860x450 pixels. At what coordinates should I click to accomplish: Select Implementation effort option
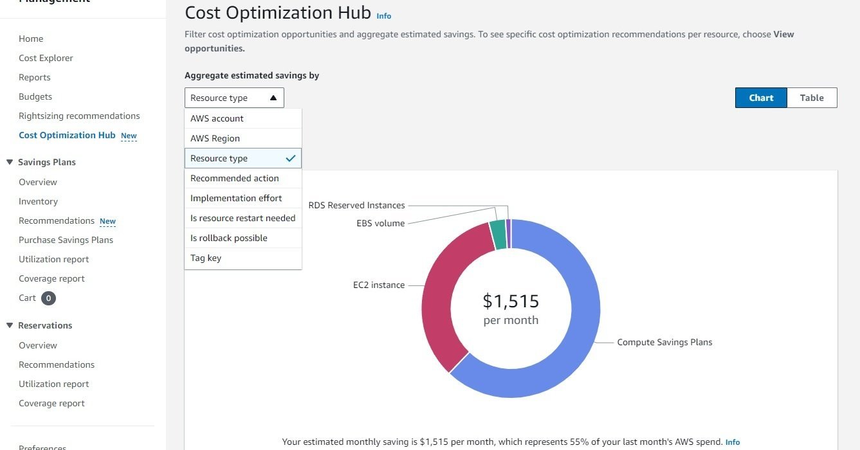pyautogui.click(x=243, y=198)
